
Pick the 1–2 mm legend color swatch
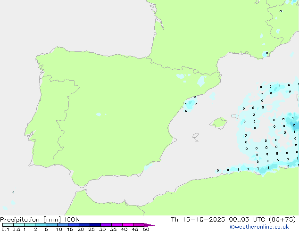coord(30,225)
